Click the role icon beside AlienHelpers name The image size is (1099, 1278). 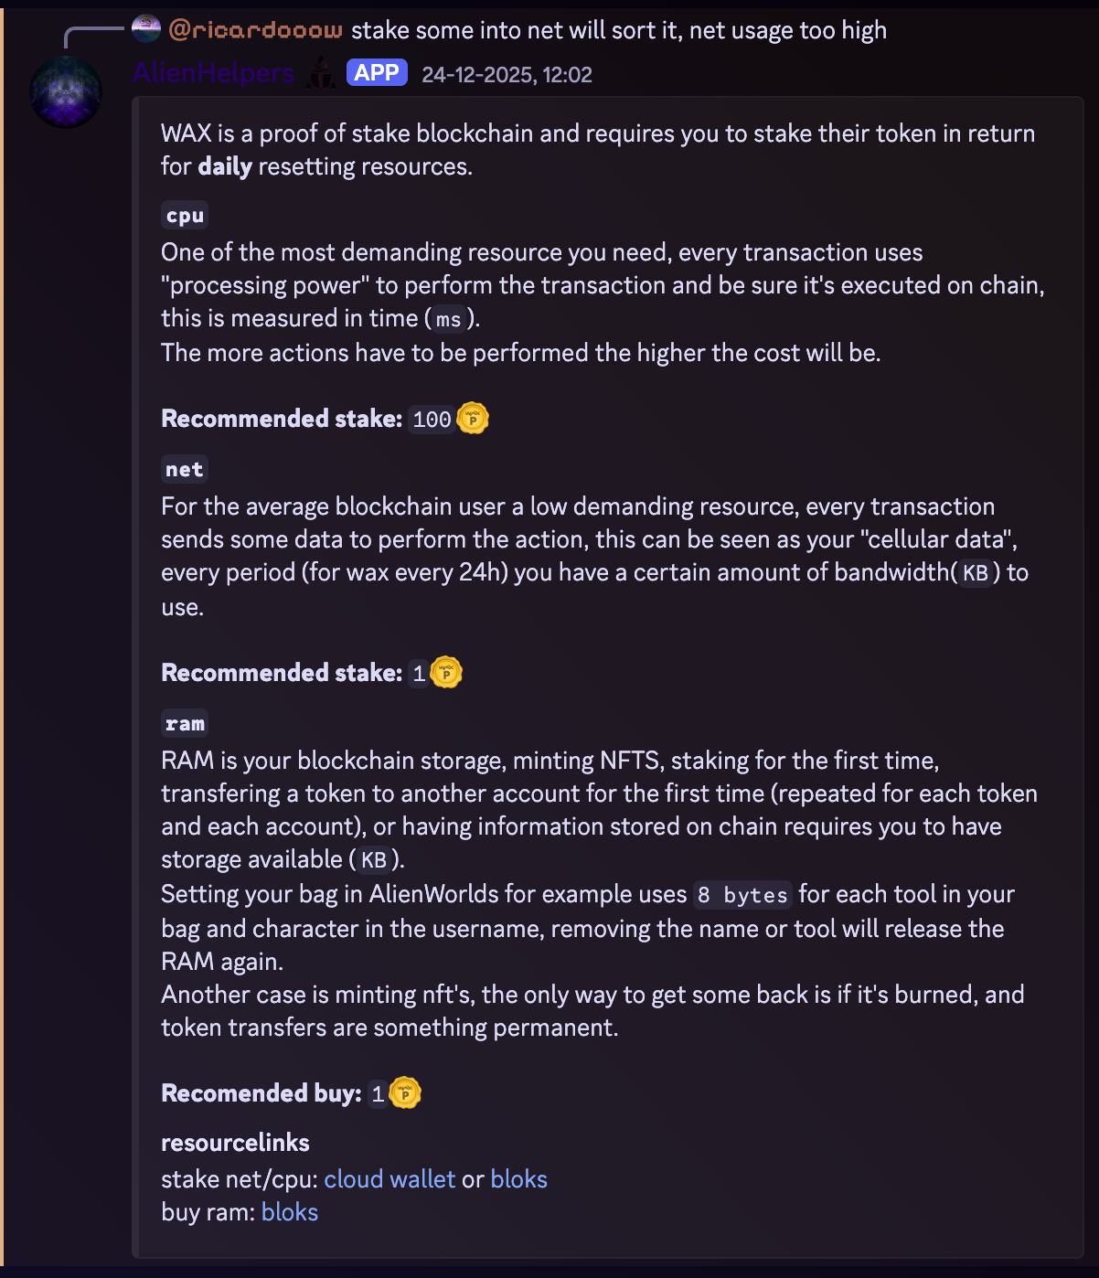click(320, 73)
